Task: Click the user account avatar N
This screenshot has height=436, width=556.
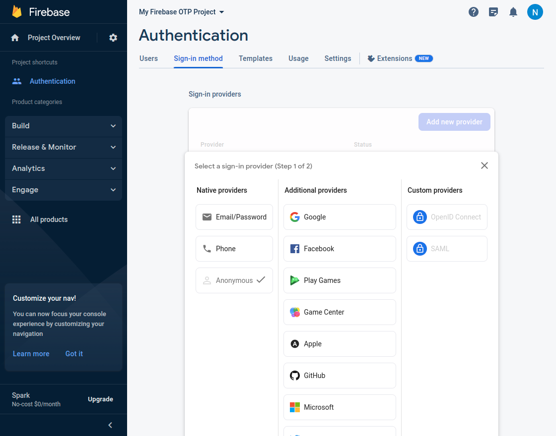Action: [x=535, y=12]
